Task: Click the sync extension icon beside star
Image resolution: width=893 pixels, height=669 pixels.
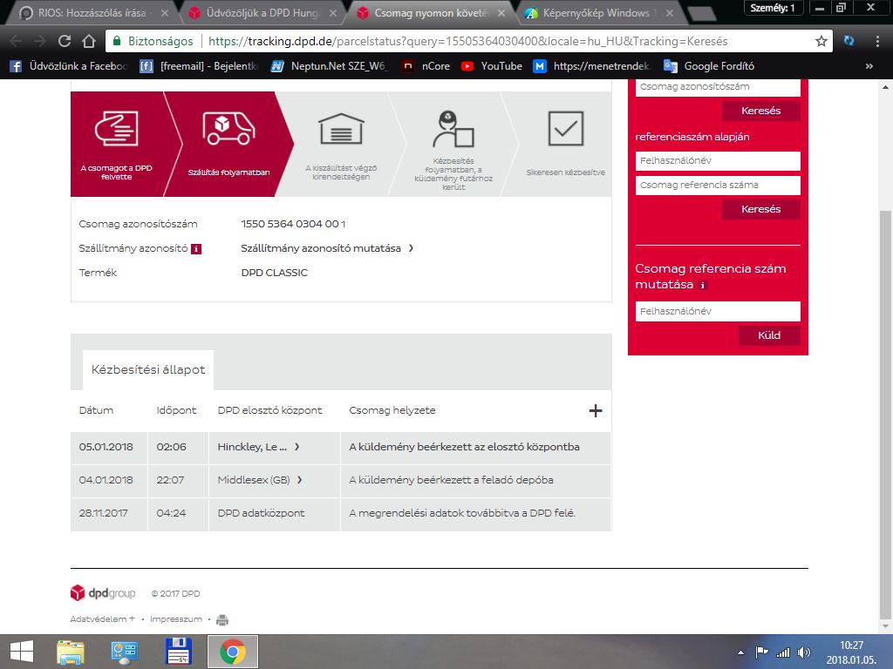Action: coord(849,41)
